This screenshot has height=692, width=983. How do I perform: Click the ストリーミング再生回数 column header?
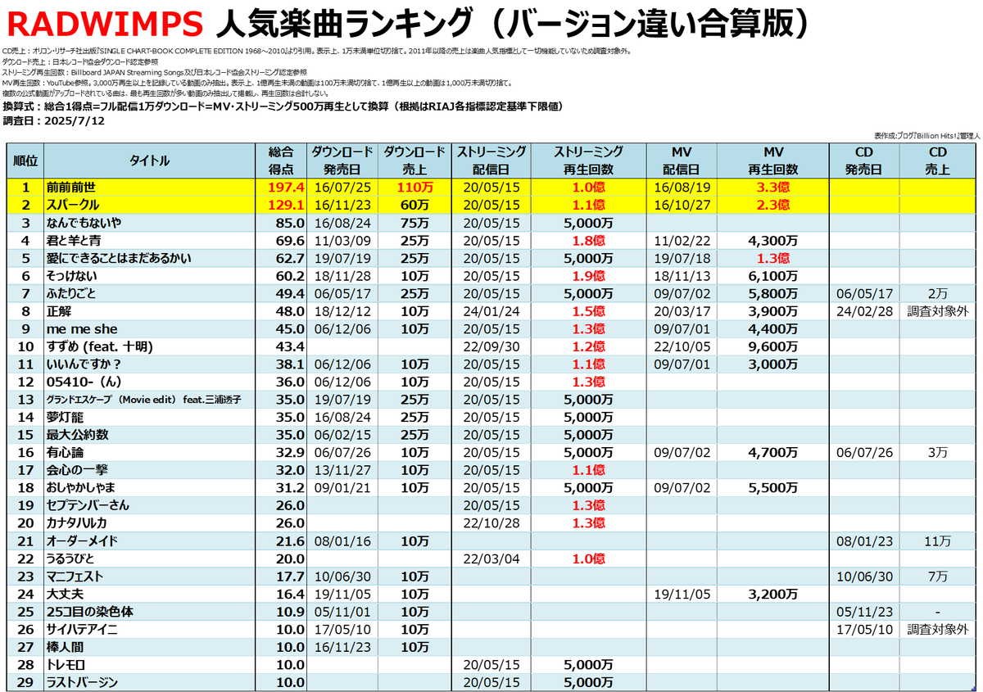tap(589, 161)
